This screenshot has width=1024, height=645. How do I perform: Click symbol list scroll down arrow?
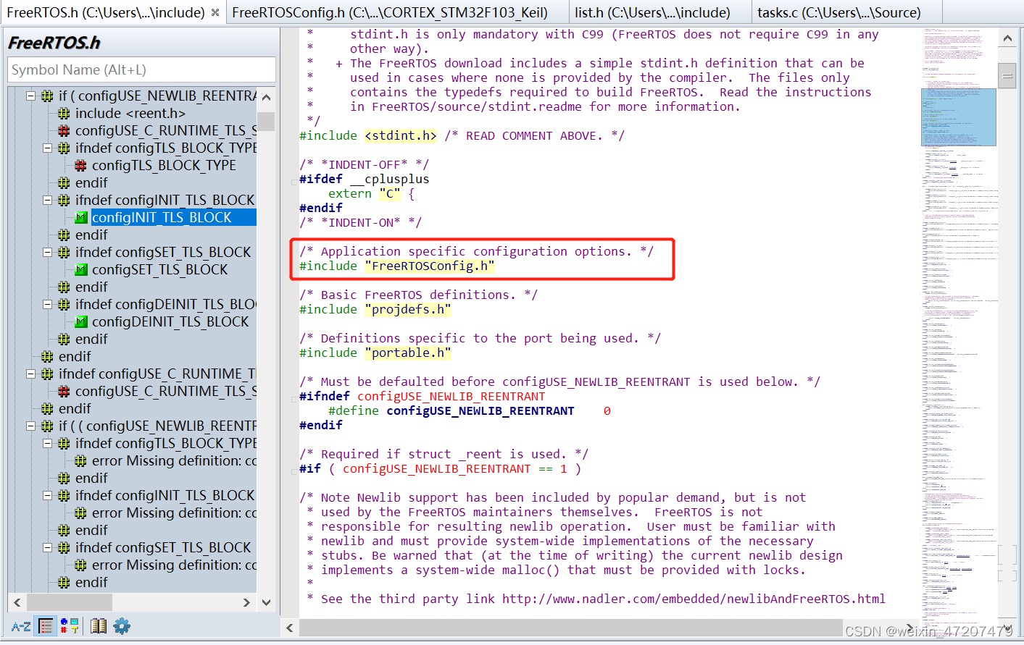(266, 602)
